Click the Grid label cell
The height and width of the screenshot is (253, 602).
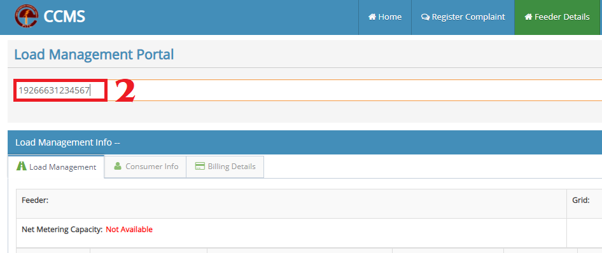pyautogui.click(x=584, y=203)
